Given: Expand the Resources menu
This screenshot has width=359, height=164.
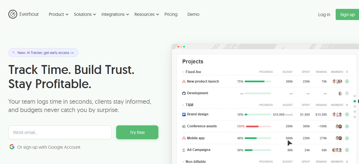Looking at the screenshot, I should [x=146, y=14].
